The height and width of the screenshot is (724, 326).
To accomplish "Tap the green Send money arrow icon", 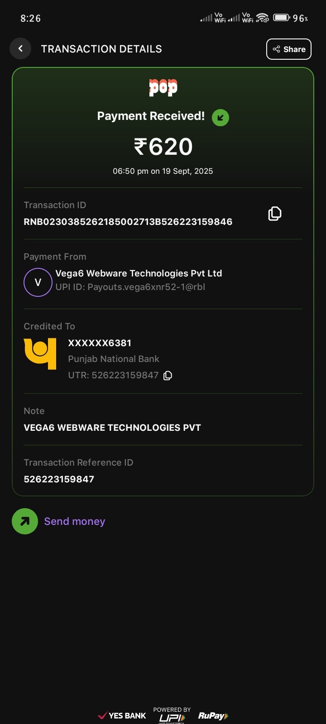I will tap(25, 521).
